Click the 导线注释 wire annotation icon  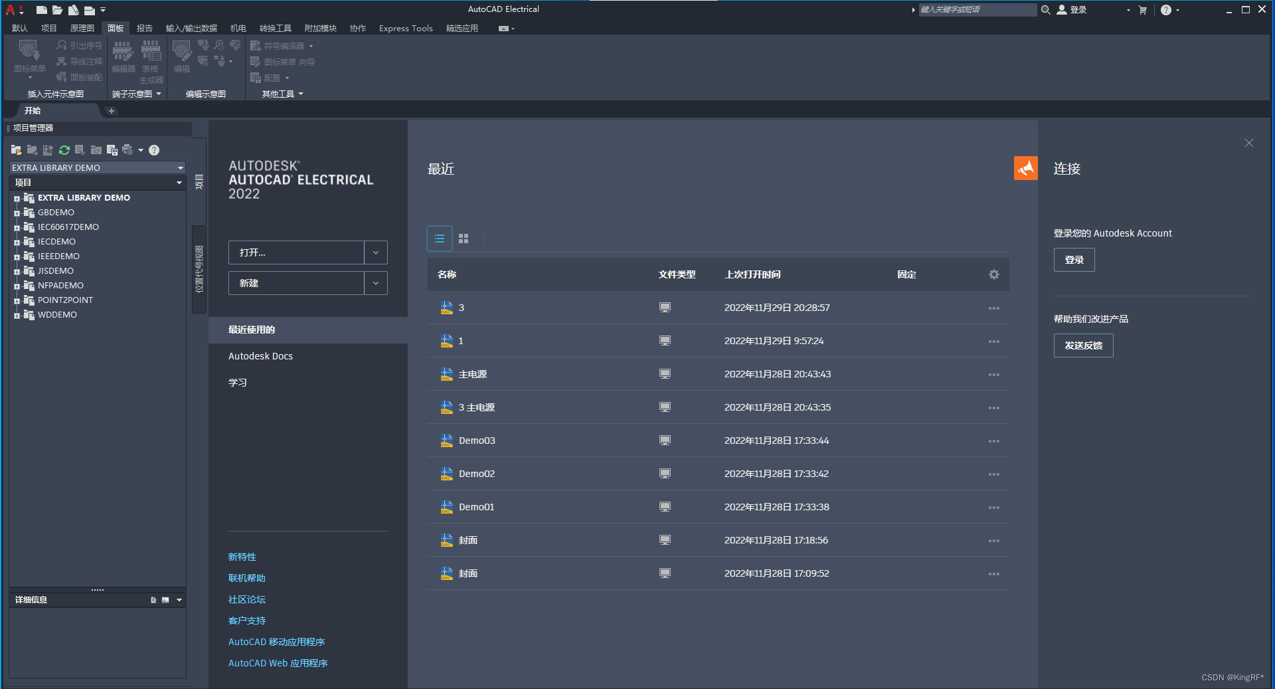[62, 61]
